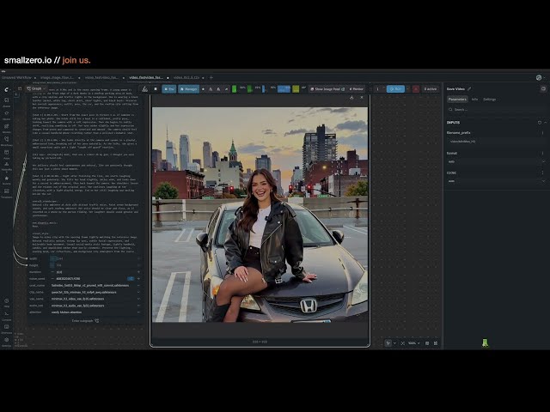
Task: Click the yellow-green usage meter
Action: 296,89
